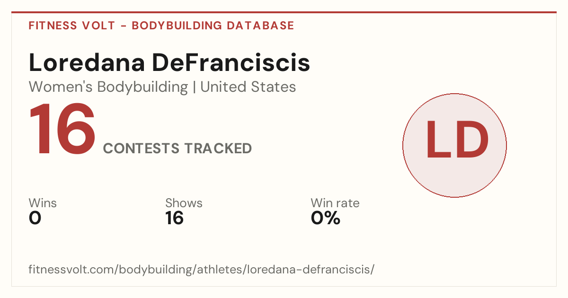This screenshot has height=298, width=568.
Task: Click the large red 16 number
Action: click(x=63, y=130)
